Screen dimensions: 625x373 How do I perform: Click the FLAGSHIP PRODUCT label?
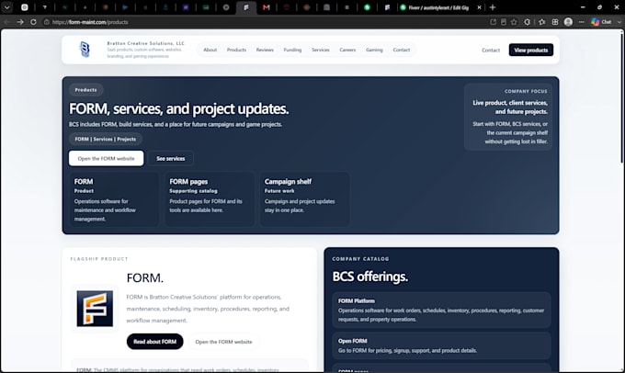pos(99,259)
